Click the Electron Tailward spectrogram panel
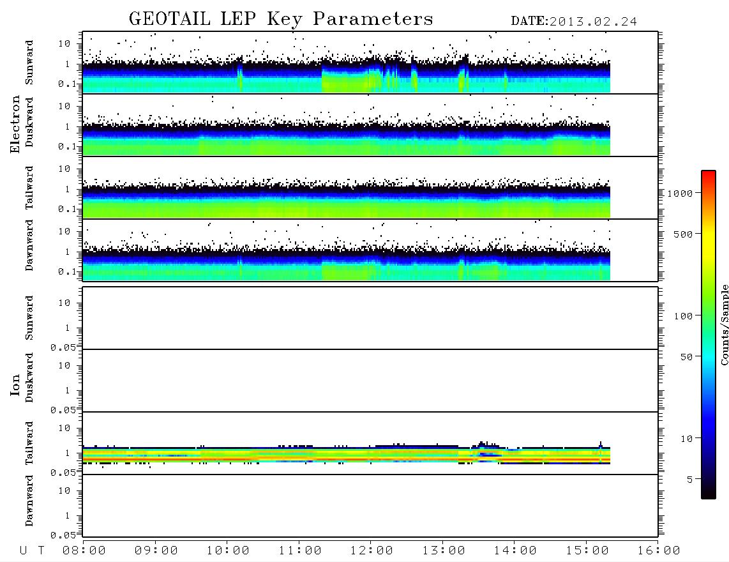The width and height of the screenshot is (729, 562). click(370, 188)
